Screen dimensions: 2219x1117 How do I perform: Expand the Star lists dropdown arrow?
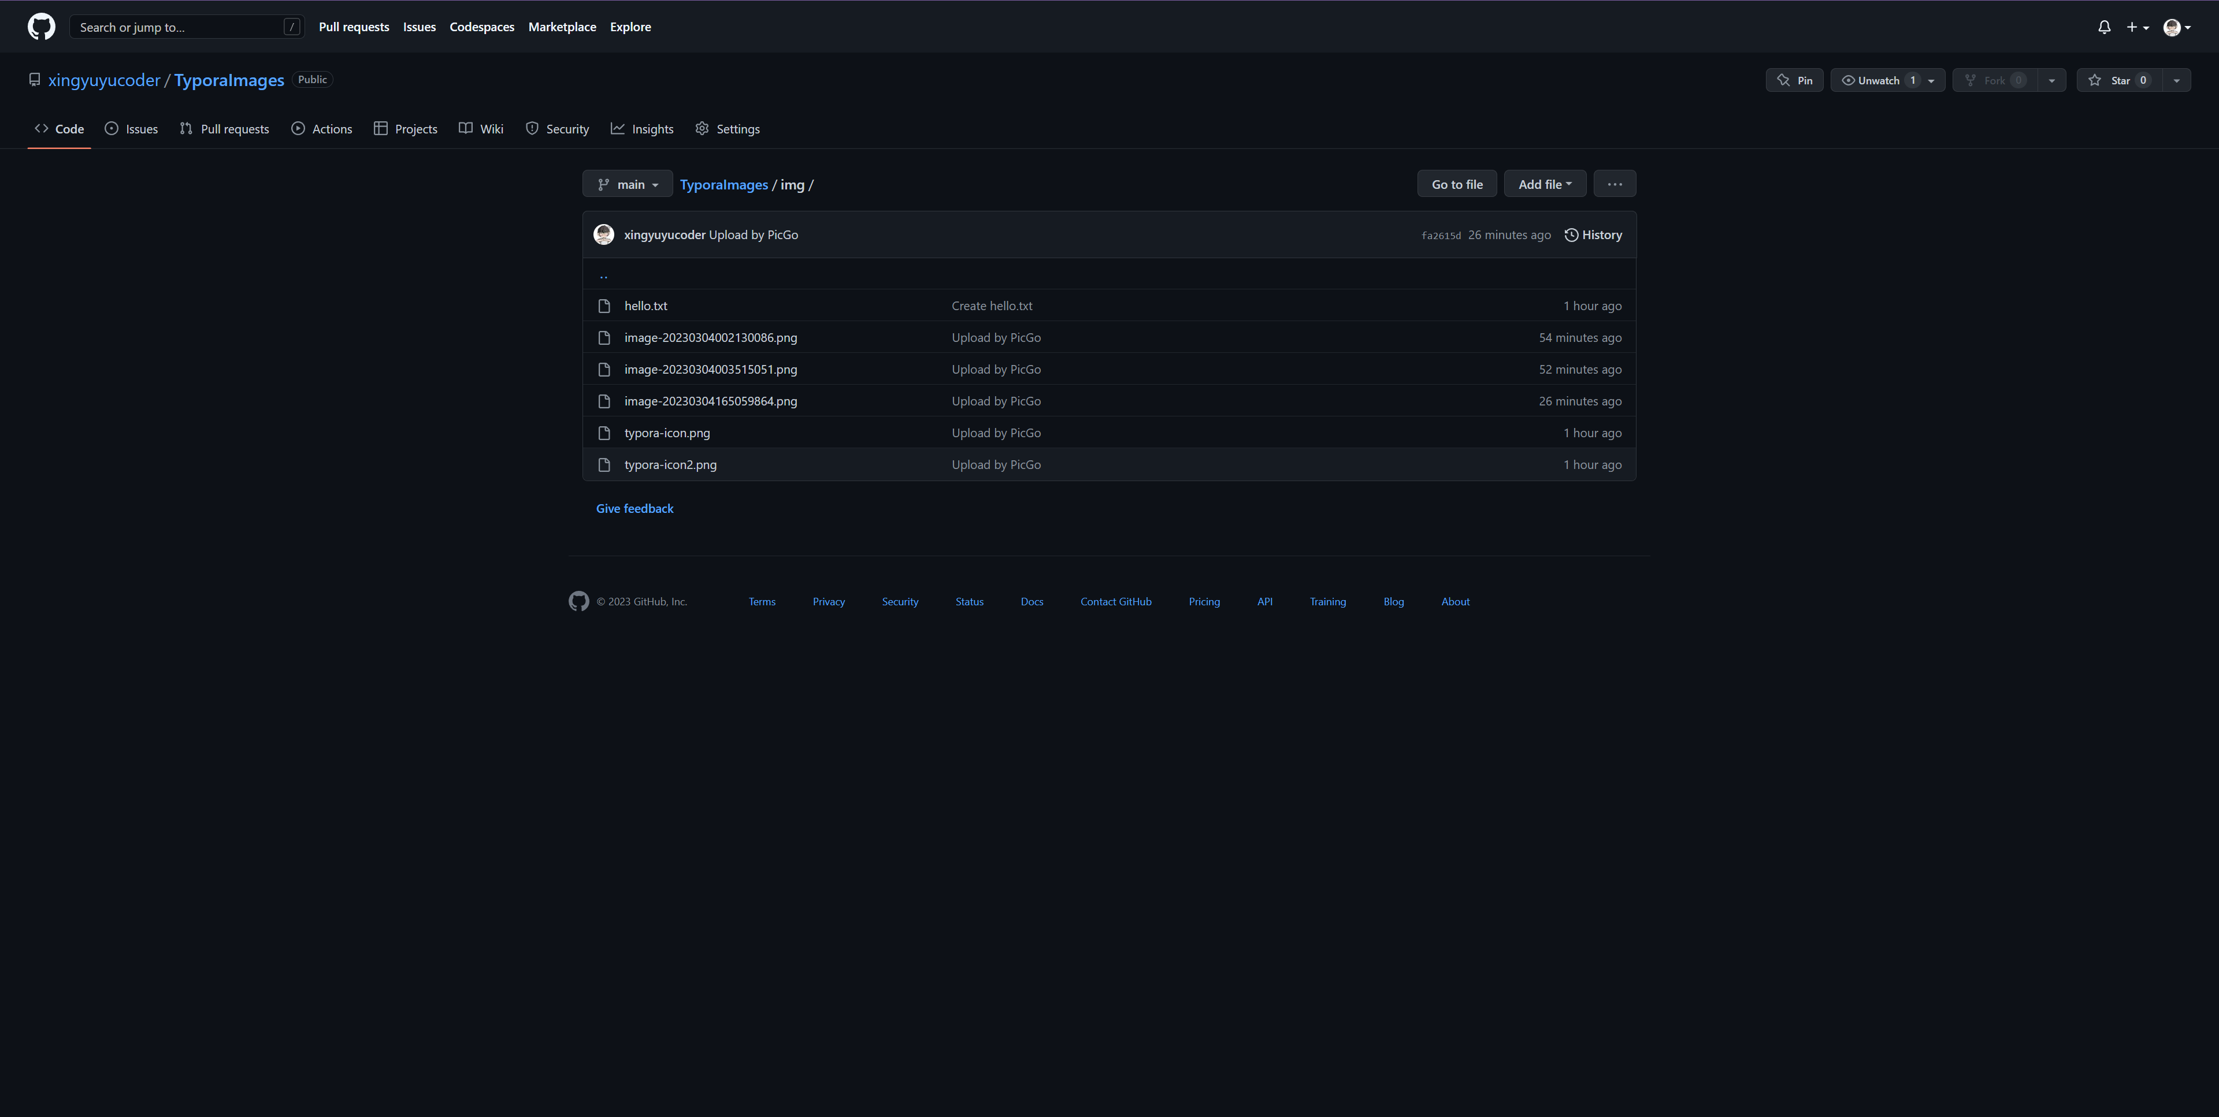2177,80
